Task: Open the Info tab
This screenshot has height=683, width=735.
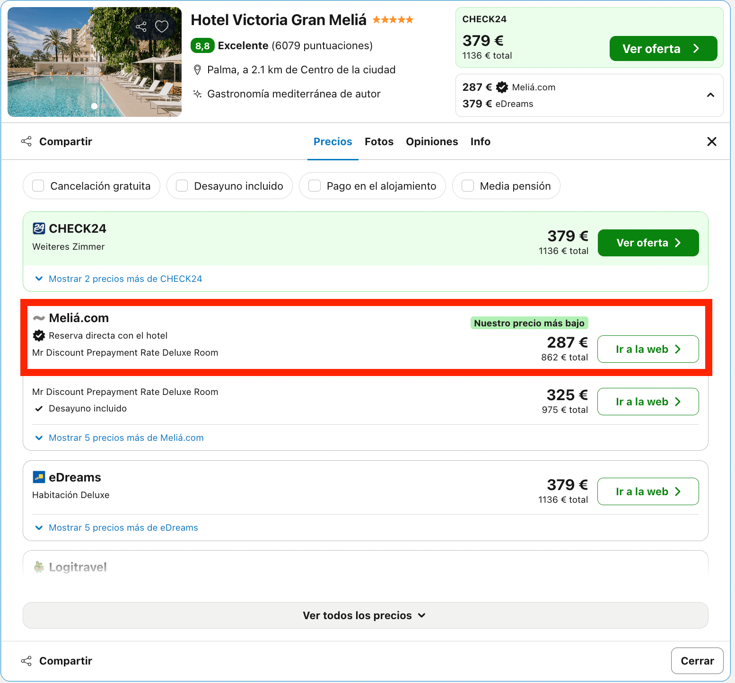Action: point(480,141)
